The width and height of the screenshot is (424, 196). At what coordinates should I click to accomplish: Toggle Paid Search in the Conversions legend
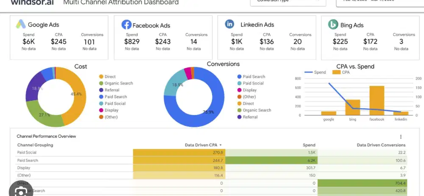[x=254, y=76]
